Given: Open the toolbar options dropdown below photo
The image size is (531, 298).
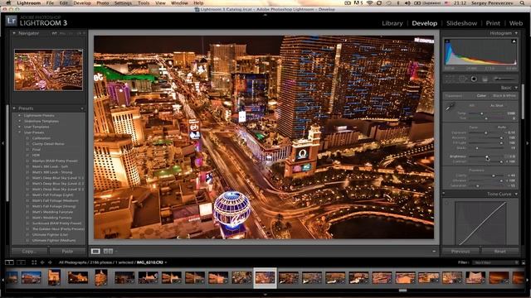Looking at the screenshot, I should (434, 251).
